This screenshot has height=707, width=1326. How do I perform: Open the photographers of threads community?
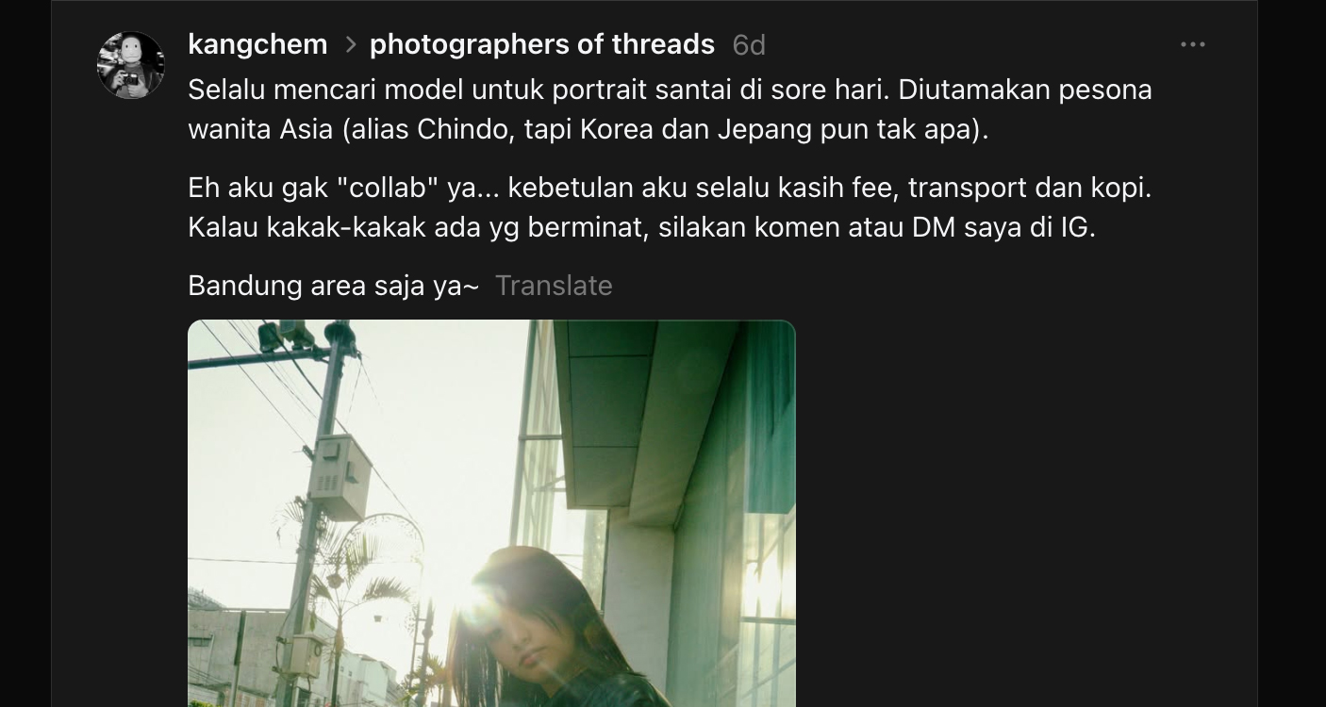pyautogui.click(x=542, y=44)
